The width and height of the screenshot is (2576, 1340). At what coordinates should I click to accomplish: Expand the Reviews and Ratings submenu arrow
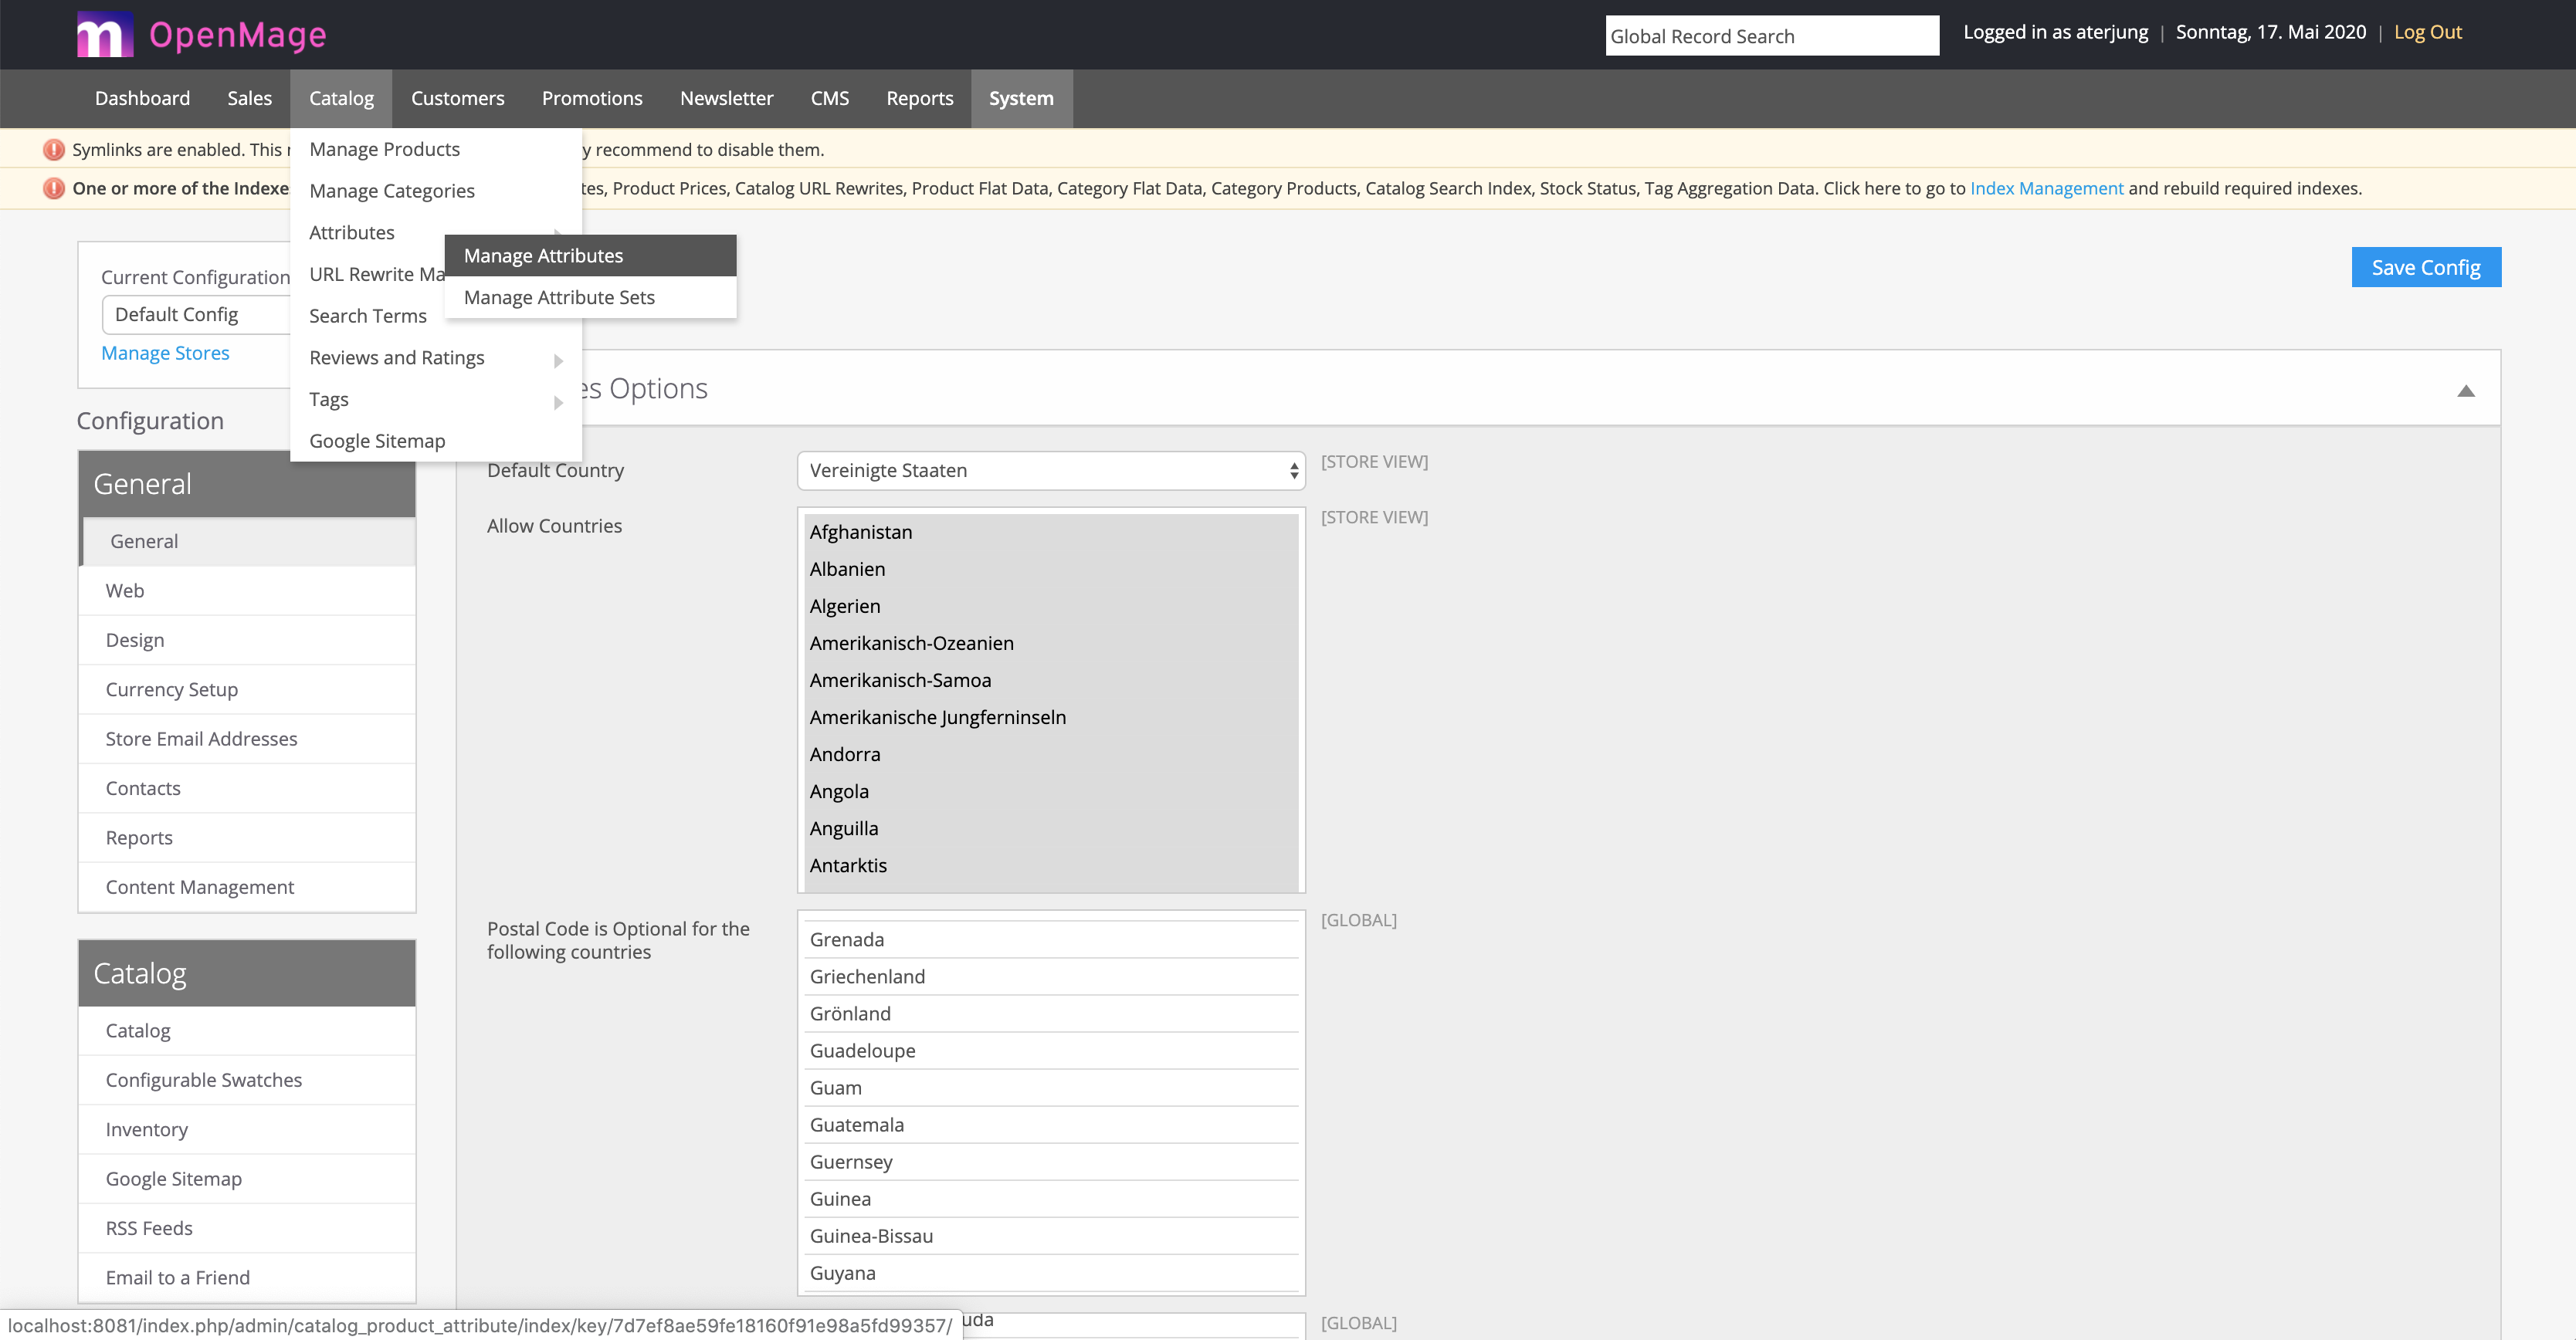click(558, 360)
